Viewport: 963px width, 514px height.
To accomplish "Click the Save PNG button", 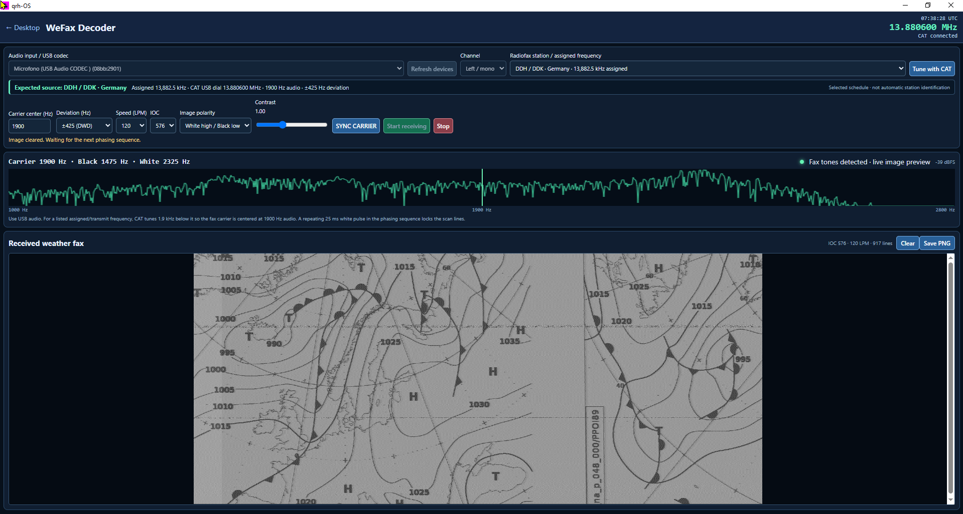I will coord(937,243).
